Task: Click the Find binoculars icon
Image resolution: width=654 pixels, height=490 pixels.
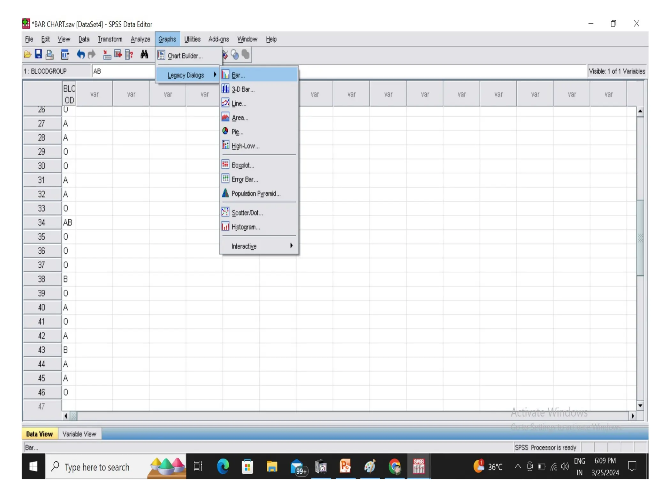Action: pos(144,55)
